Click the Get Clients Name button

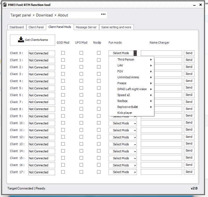coord(33,40)
